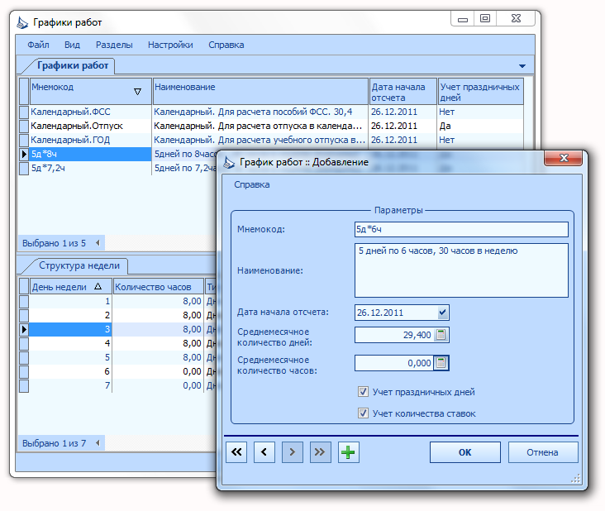Toggle Учет праздничных дней checkbox

tap(363, 392)
